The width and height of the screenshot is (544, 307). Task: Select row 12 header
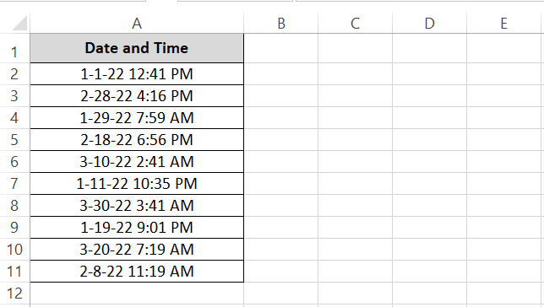tap(15, 294)
